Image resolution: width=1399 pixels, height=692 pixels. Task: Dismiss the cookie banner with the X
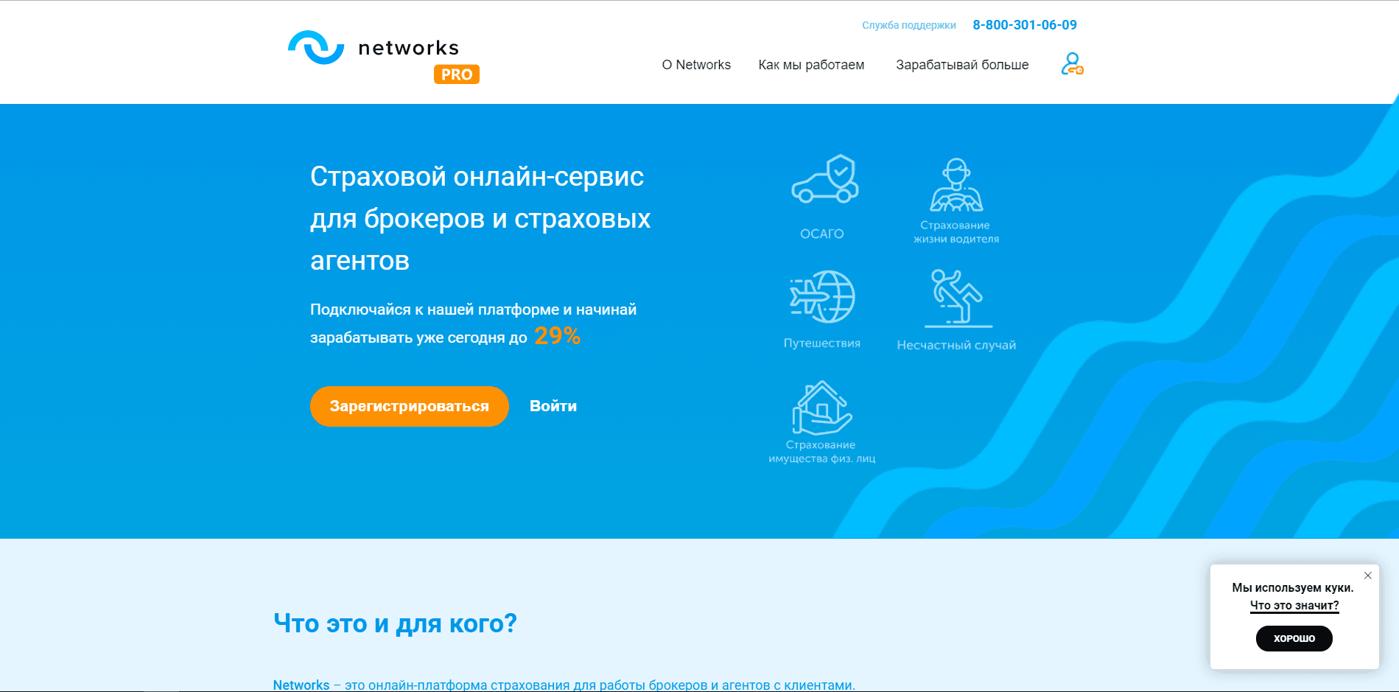pyautogui.click(x=1369, y=576)
